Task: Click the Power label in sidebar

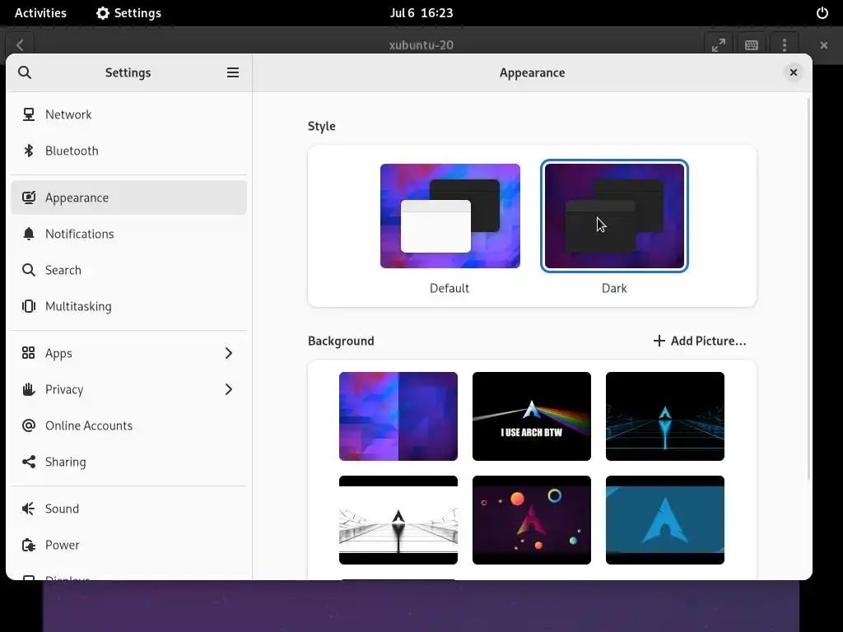Action: [x=63, y=545]
